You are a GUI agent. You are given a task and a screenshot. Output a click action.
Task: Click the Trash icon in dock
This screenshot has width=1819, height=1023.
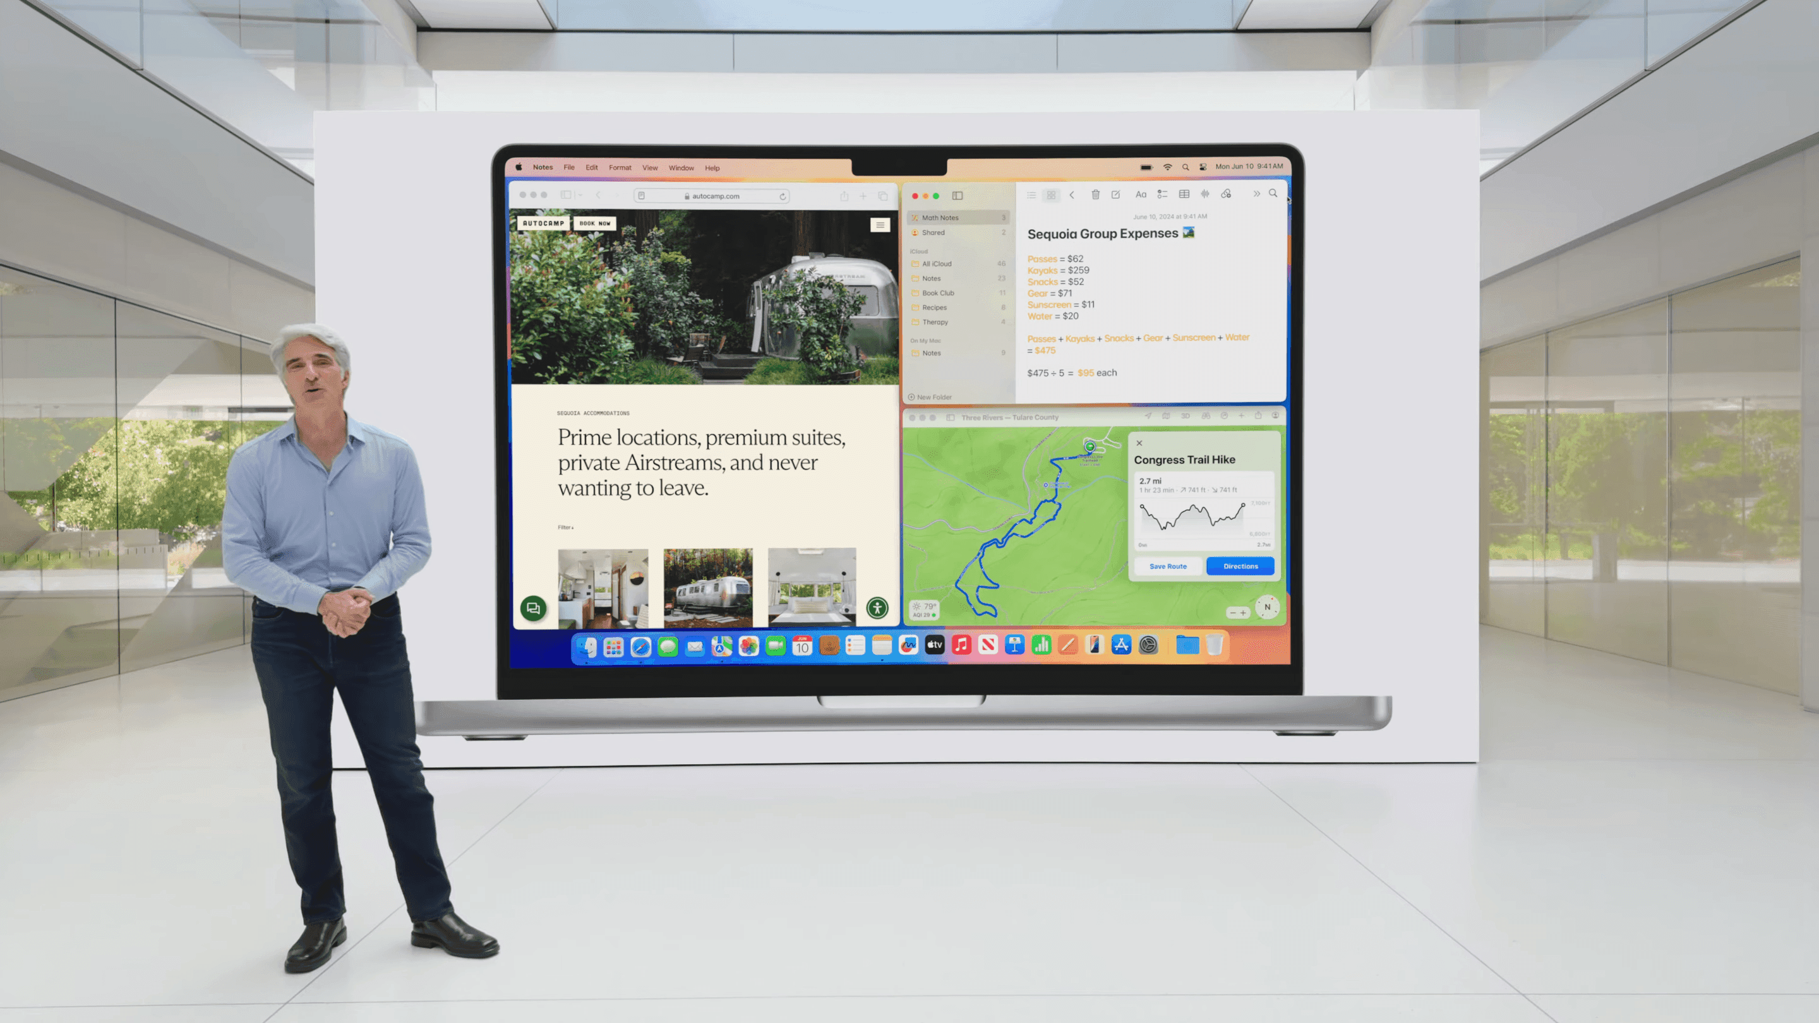pos(1213,647)
